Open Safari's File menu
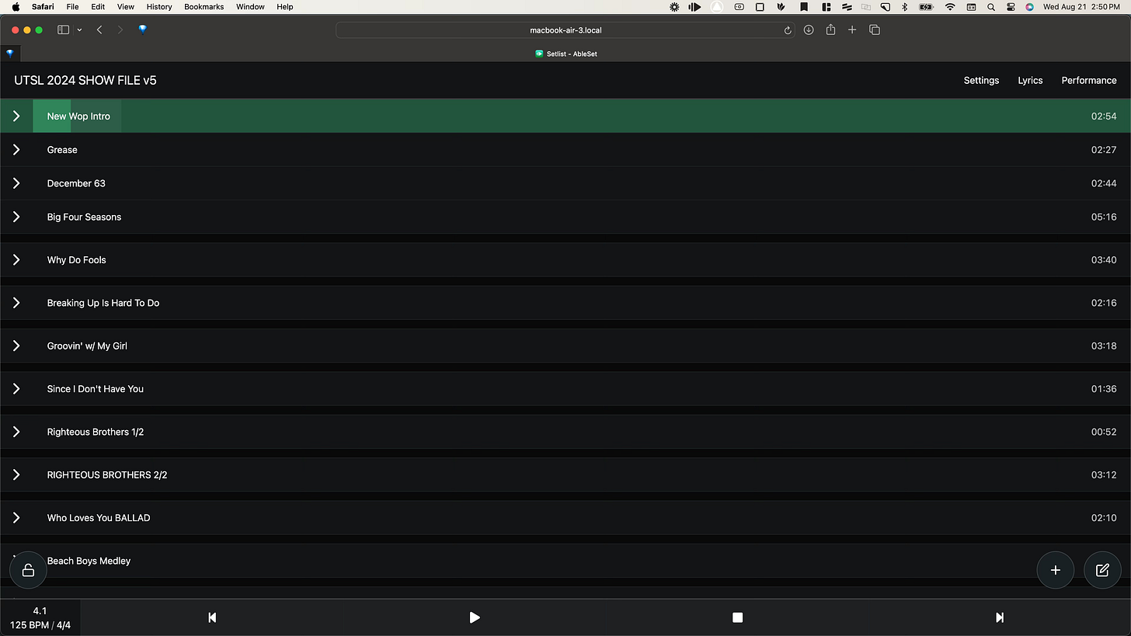 [72, 7]
